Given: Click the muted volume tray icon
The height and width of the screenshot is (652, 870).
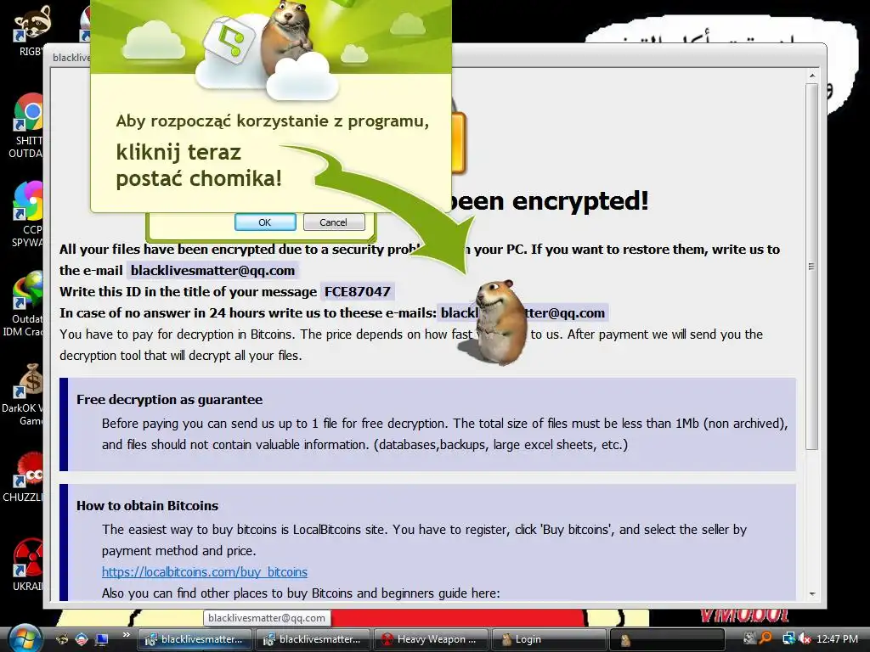Looking at the screenshot, I should pyautogui.click(x=805, y=638).
